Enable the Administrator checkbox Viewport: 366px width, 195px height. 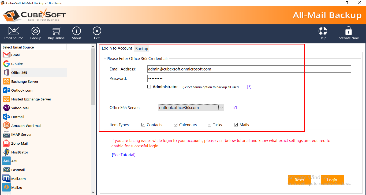click(149, 87)
